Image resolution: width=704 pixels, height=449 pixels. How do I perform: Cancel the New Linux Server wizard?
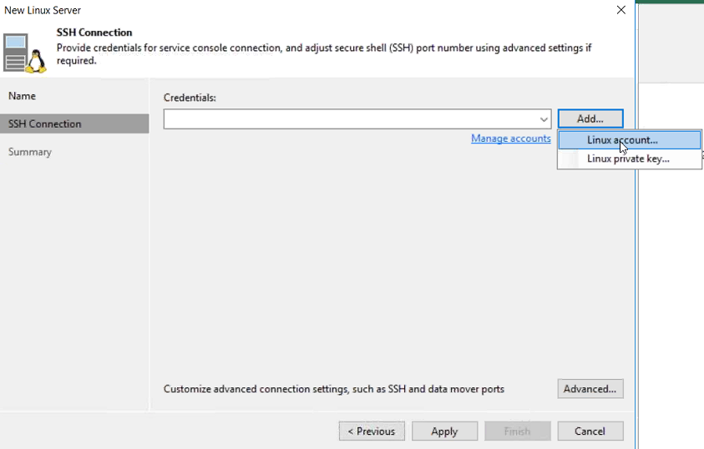click(590, 431)
